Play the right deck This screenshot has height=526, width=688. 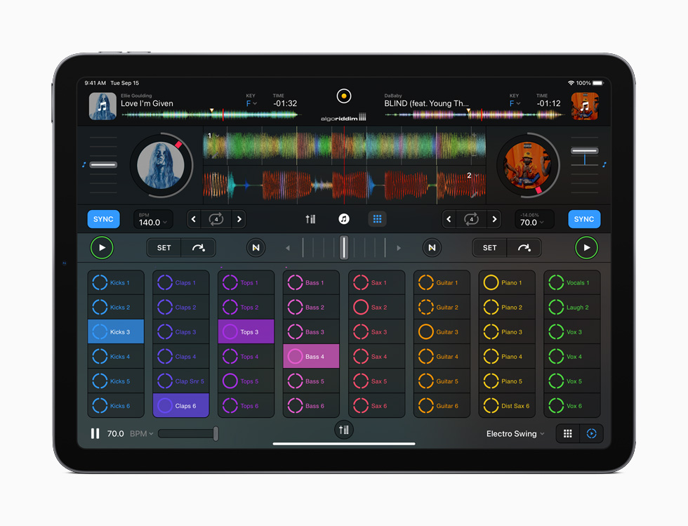(x=587, y=247)
